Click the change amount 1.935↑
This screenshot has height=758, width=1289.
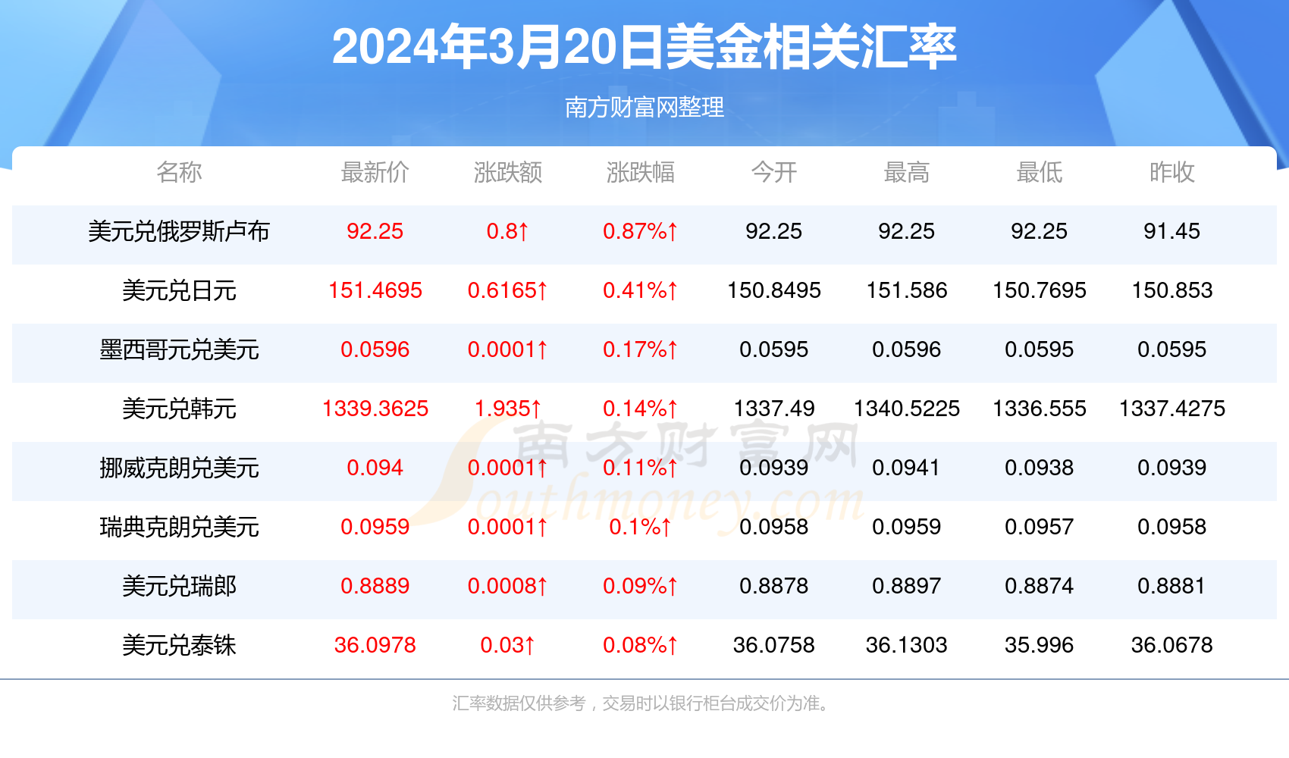507,409
